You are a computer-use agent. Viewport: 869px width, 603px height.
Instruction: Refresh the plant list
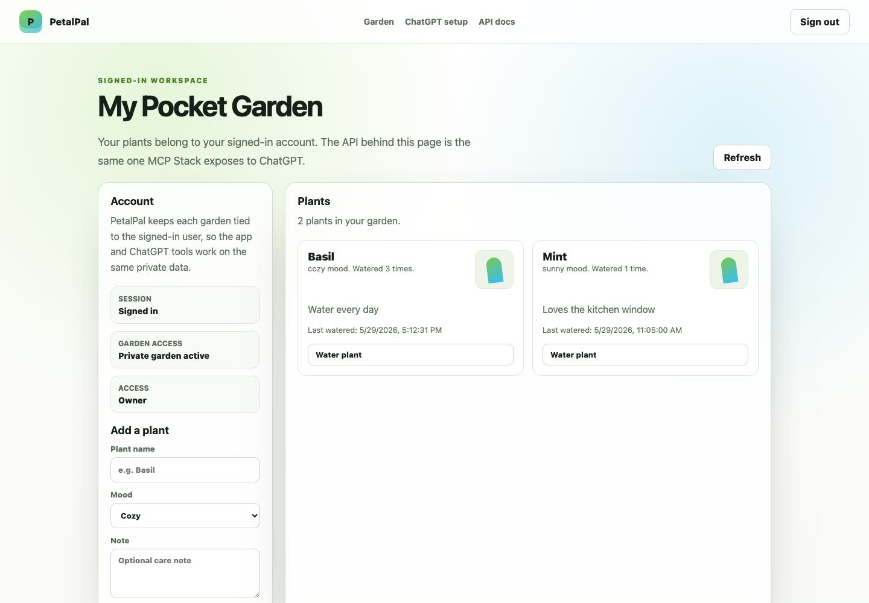point(742,157)
